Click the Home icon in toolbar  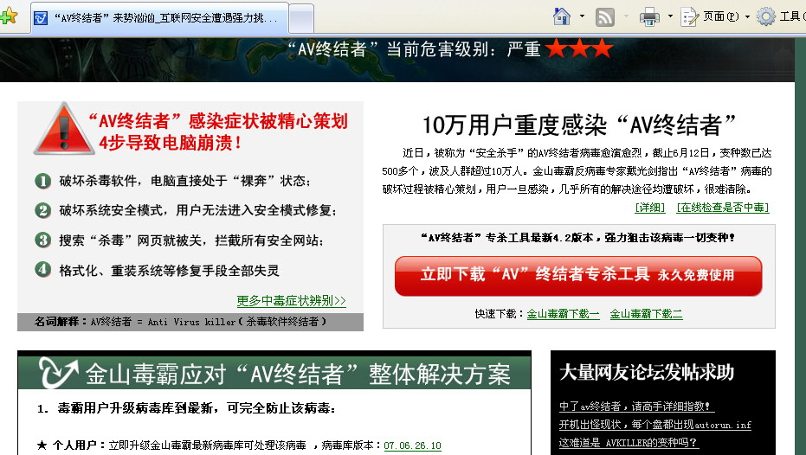562,16
